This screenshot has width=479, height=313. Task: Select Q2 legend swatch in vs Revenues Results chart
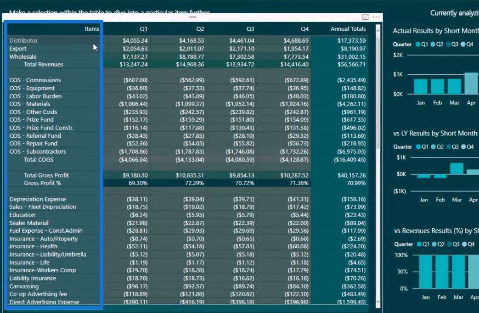tap(434, 244)
